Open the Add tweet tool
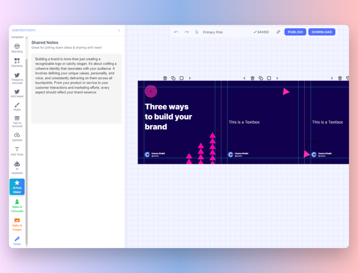The image size is (358, 273). 17,93
